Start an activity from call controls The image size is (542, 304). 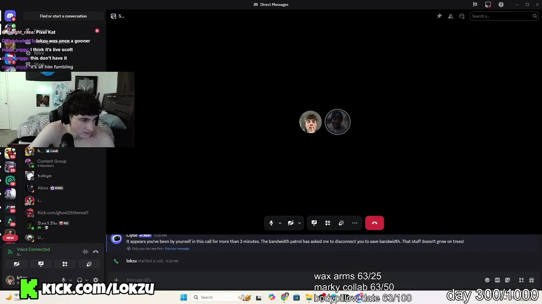pos(328,223)
